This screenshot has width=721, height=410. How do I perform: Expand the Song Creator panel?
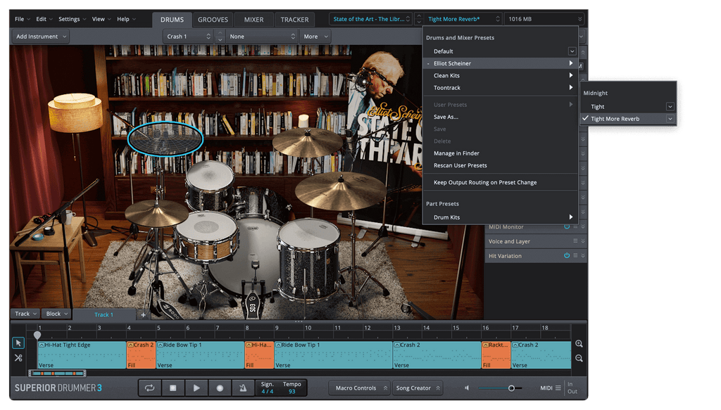(418, 388)
